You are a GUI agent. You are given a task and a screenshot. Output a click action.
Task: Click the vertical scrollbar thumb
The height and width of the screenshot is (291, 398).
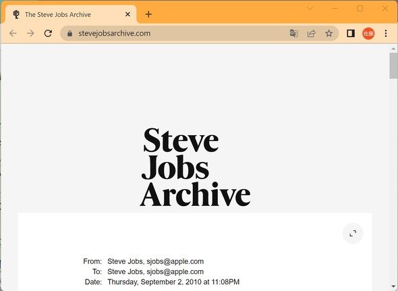click(393, 65)
